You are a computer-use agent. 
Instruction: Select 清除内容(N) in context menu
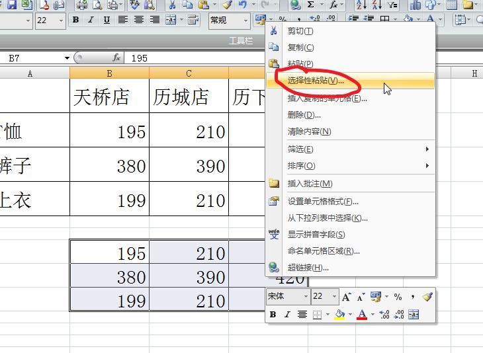click(x=351, y=132)
